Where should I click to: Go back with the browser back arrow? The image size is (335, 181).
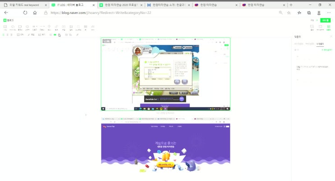[x=6, y=13]
